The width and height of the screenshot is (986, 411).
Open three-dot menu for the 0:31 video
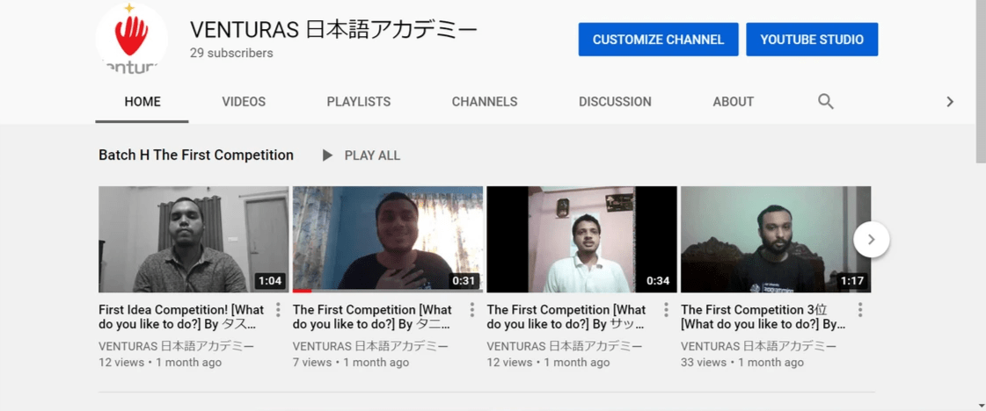(472, 310)
